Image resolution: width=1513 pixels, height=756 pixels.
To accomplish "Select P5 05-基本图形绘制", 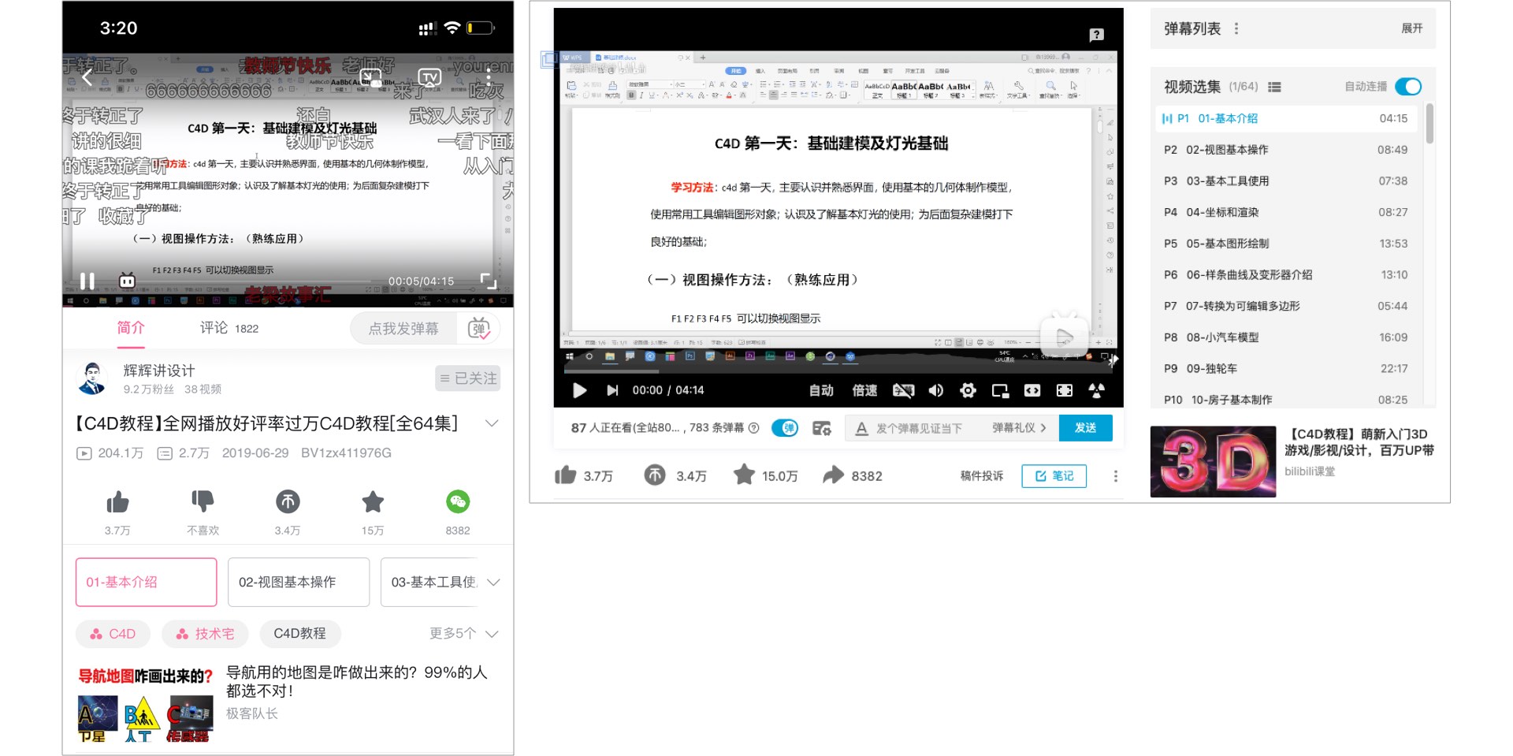I will pyautogui.click(x=1287, y=244).
